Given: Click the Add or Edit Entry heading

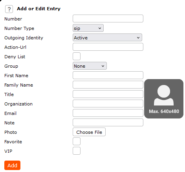Looking at the screenshot, I should pyautogui.click(x=39, y=9).
